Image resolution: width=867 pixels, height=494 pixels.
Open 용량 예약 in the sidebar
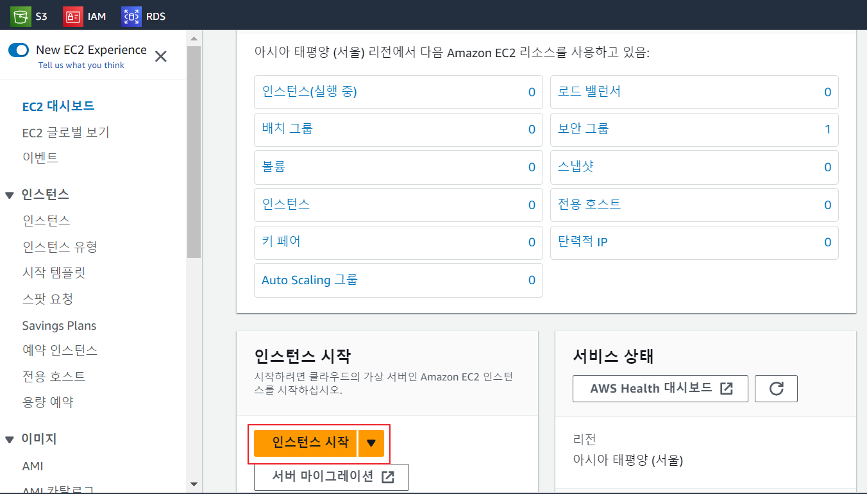point(47,402)
